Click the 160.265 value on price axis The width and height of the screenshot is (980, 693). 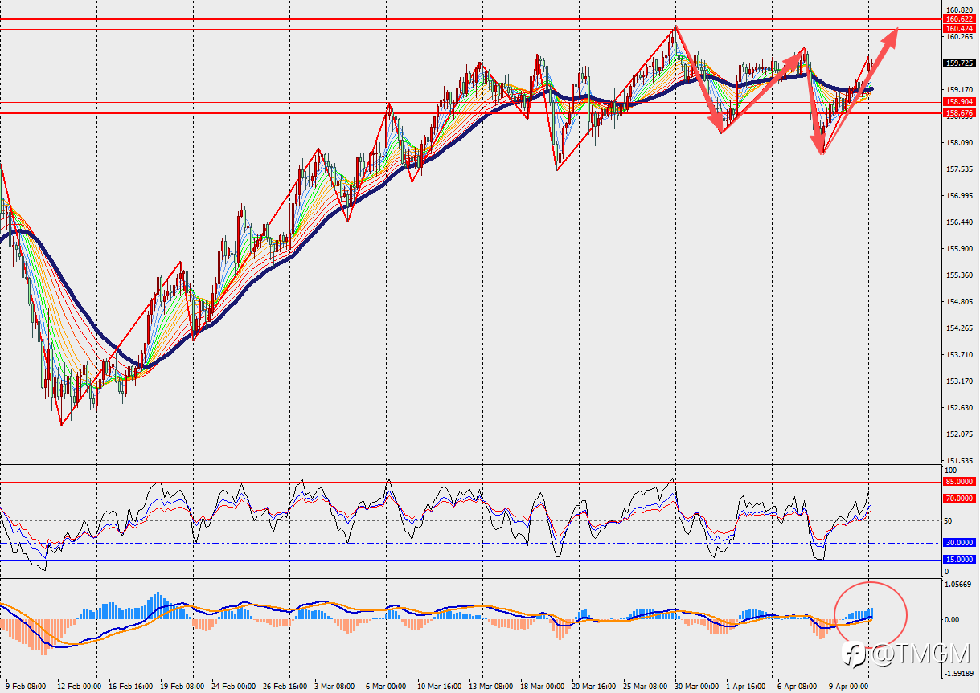click(961, 37)
